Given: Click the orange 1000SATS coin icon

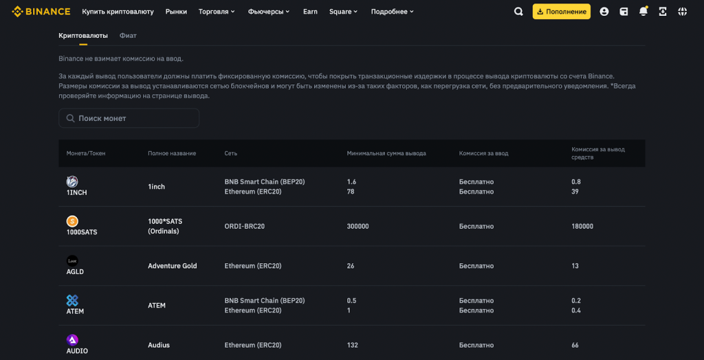Looking at the screenshot, I should 72,221.
